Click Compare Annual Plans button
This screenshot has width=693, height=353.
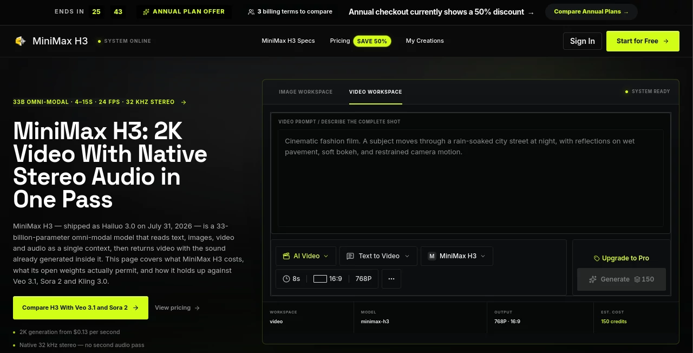(x=591, y=12)
